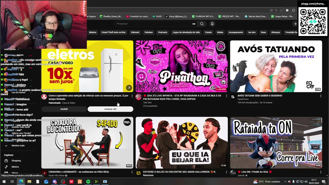Favorite this page with the star icon
Image resolution: width=329 pixels, height=185 pixels.
(281, 10)
